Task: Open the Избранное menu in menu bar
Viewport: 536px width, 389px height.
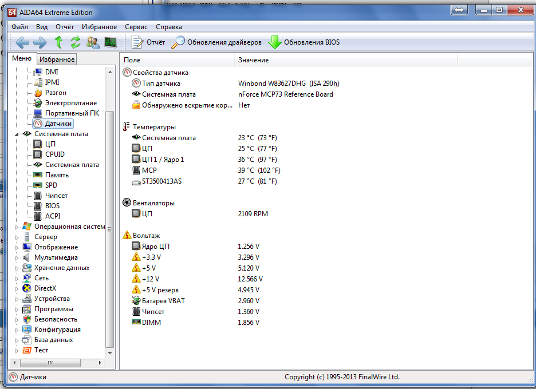Action: point(99,27)
